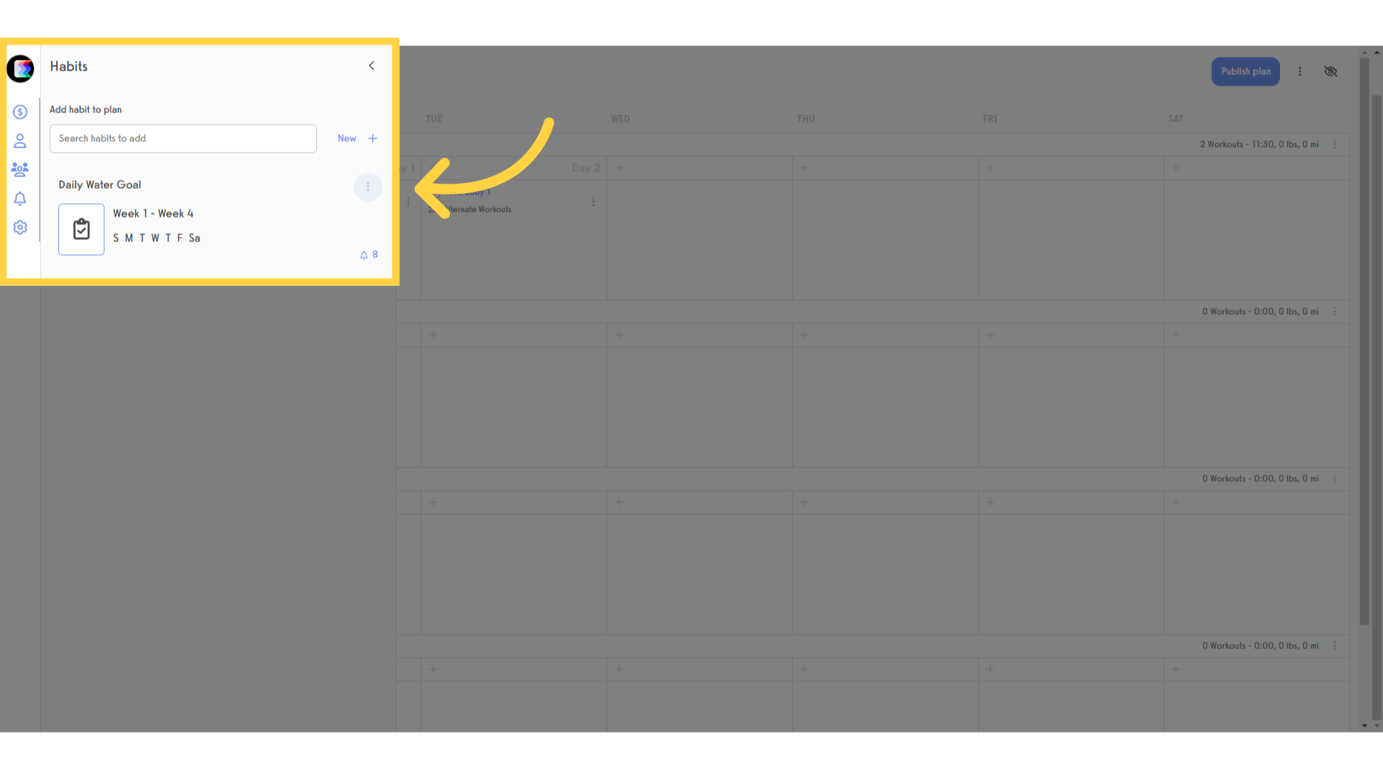Select the Search habits to add field
This screenshot has height=778, width=1383.
click(184, 138)
